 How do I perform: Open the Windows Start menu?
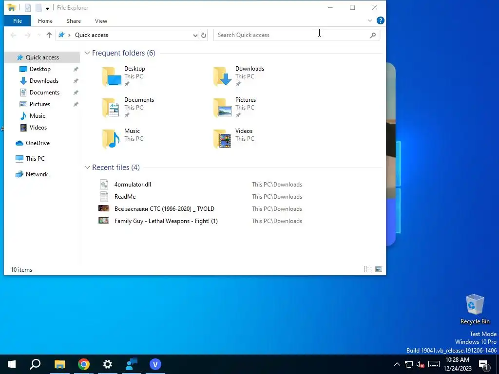pos(12,364)
